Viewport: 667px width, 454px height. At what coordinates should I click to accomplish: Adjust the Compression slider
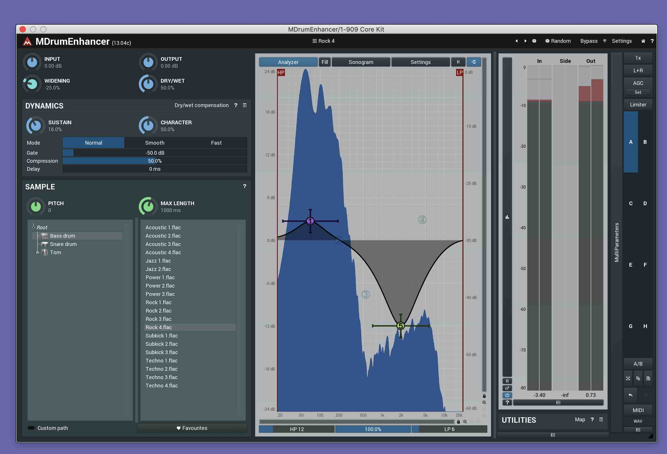point(155,161)
